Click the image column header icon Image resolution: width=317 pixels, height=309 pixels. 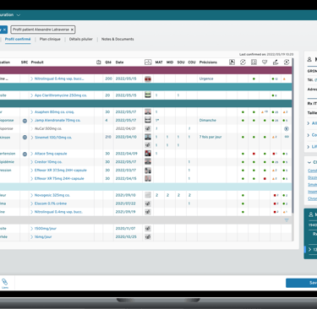(x=148, y=62)
